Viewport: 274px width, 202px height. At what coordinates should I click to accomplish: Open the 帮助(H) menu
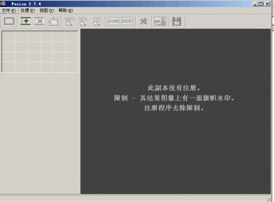[x=65, y=10]
